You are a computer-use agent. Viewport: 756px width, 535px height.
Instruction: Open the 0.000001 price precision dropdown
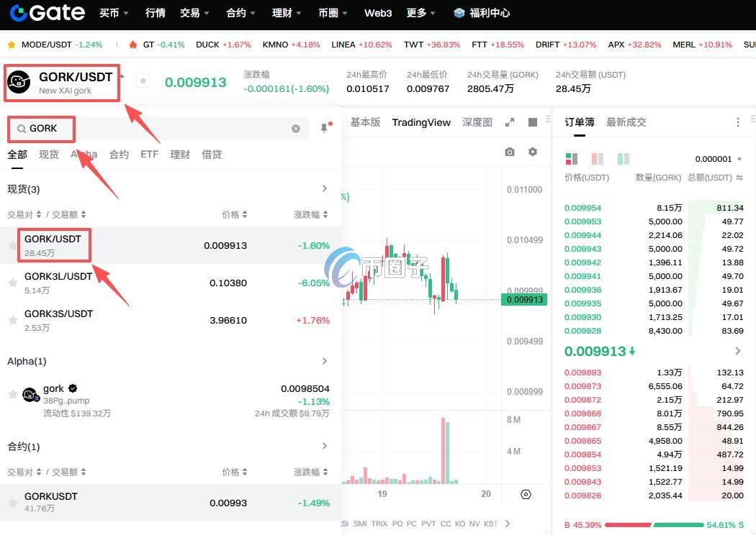[718, 159]
